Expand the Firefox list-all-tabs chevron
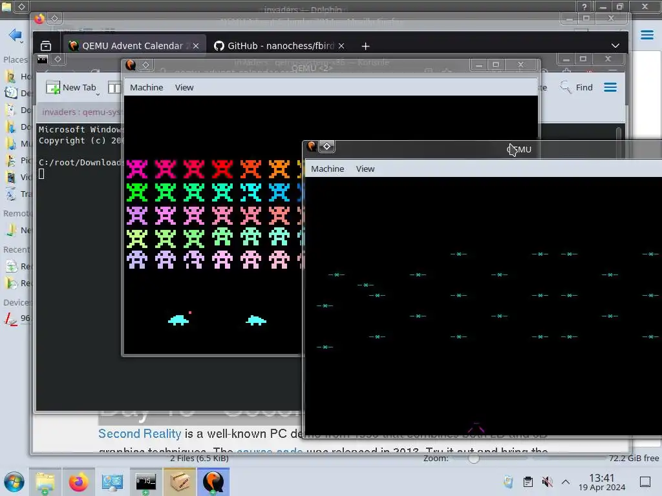Screen dimensions: 662x496 point(615,46)
